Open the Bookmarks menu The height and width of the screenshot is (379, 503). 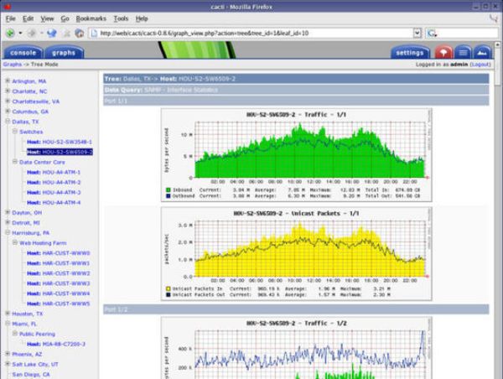pos(91,18)
